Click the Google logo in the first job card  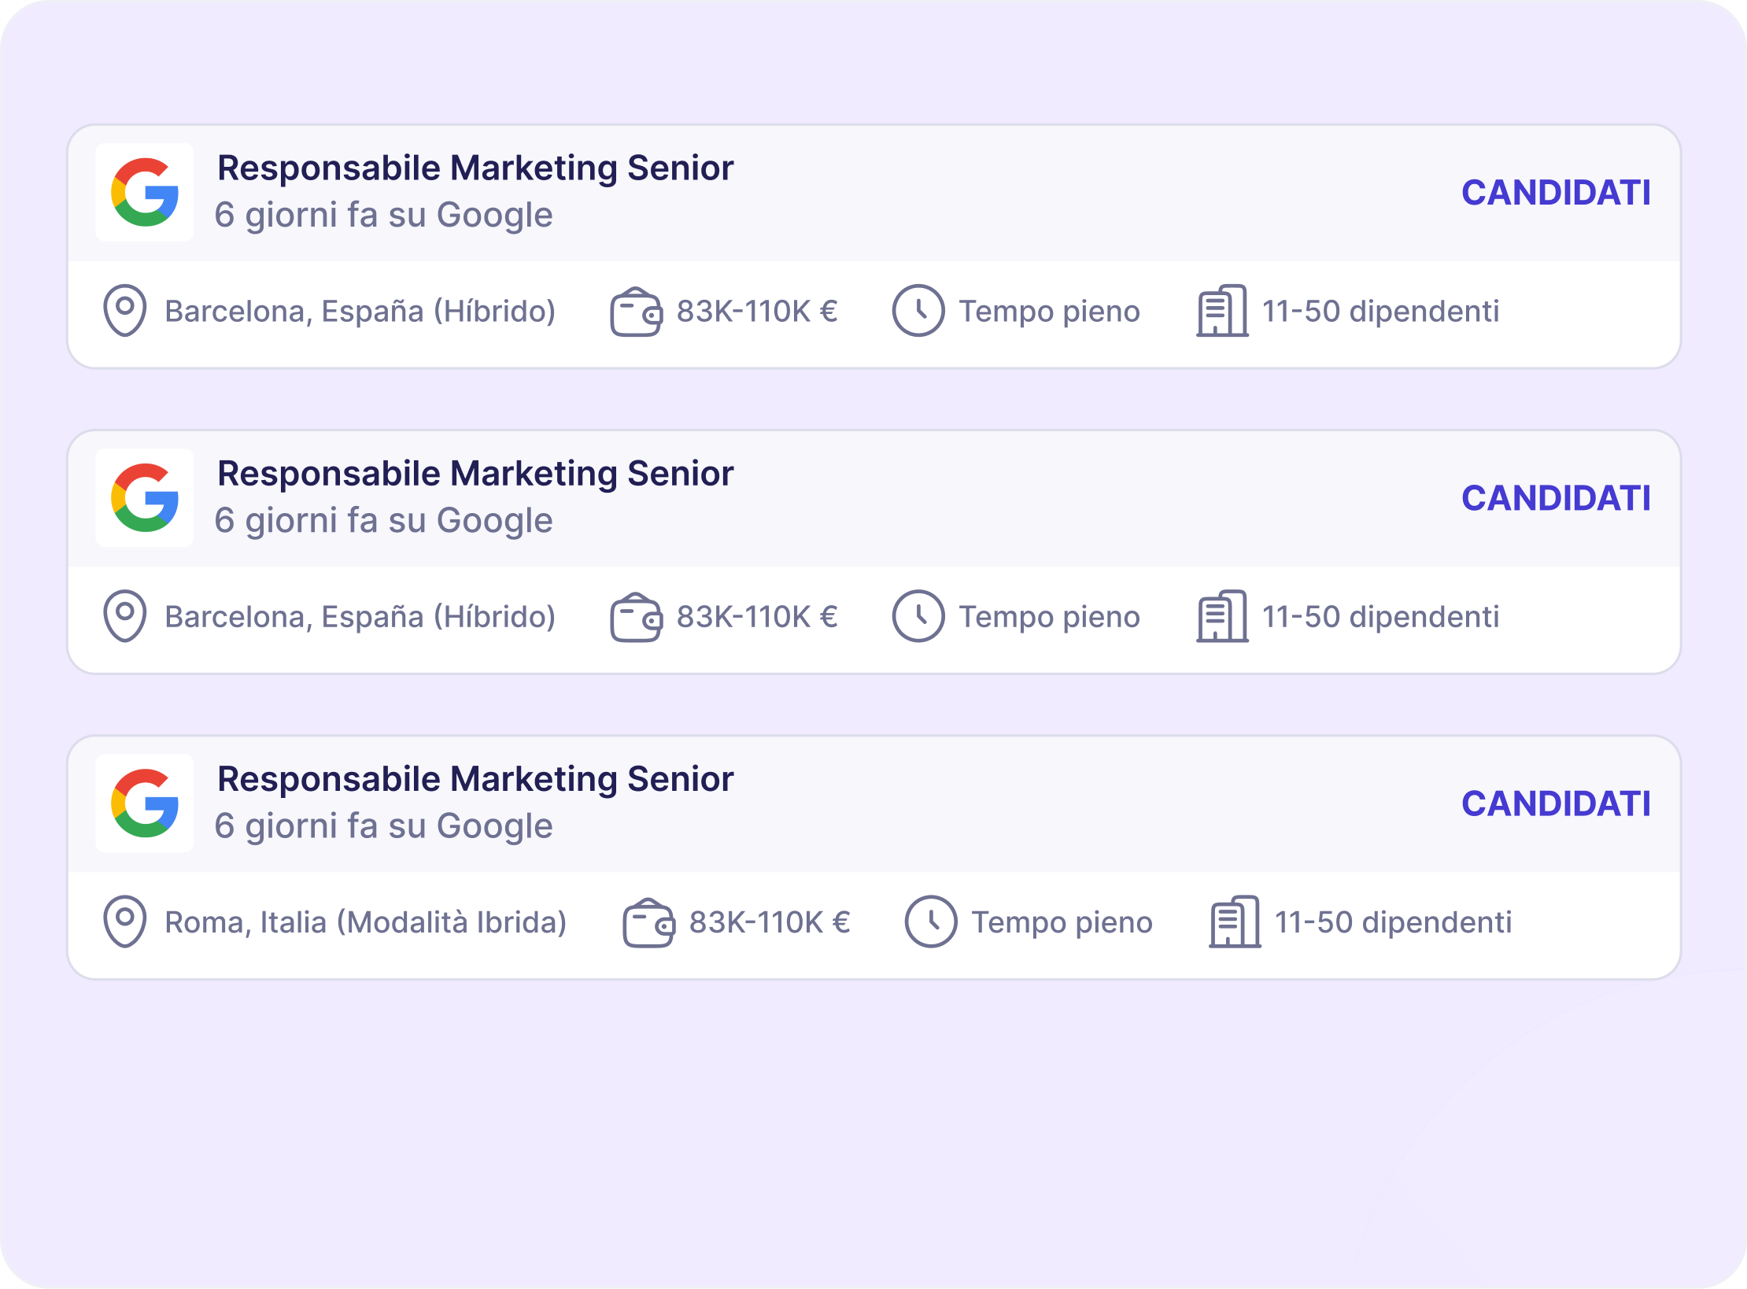click(x=145, y=192)
